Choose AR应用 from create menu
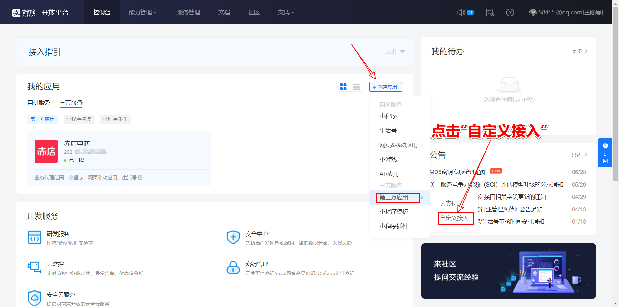 [x=389, y=174]
